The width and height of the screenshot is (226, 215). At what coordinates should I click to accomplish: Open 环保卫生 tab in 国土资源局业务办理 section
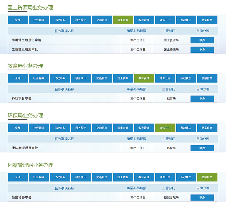coord(165,20)
